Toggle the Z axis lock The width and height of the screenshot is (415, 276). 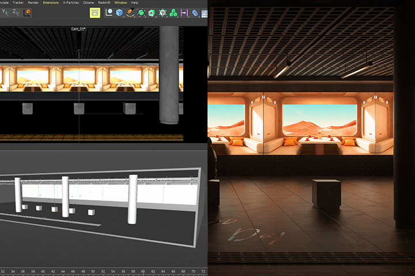(x=15, y=12)
